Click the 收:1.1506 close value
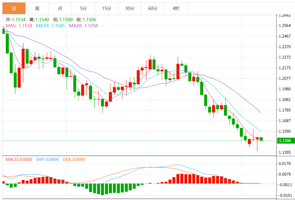The height and width of the screenshot is (200, 295). (x=87, y=20)
